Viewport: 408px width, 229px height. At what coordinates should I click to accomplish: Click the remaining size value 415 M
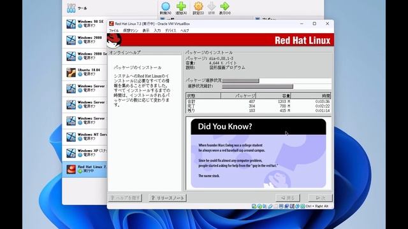click(285, 111)
